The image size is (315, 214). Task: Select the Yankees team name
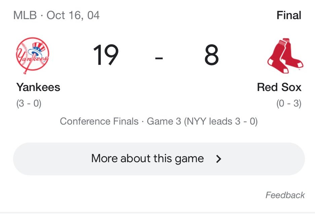[x=38, y=87]
